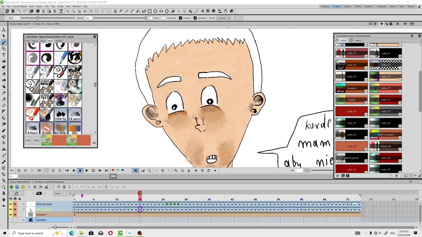Viewport: 422px width, 237px height.
Task: Switch to the Settings tab in style editor
Action: [59, 41]
